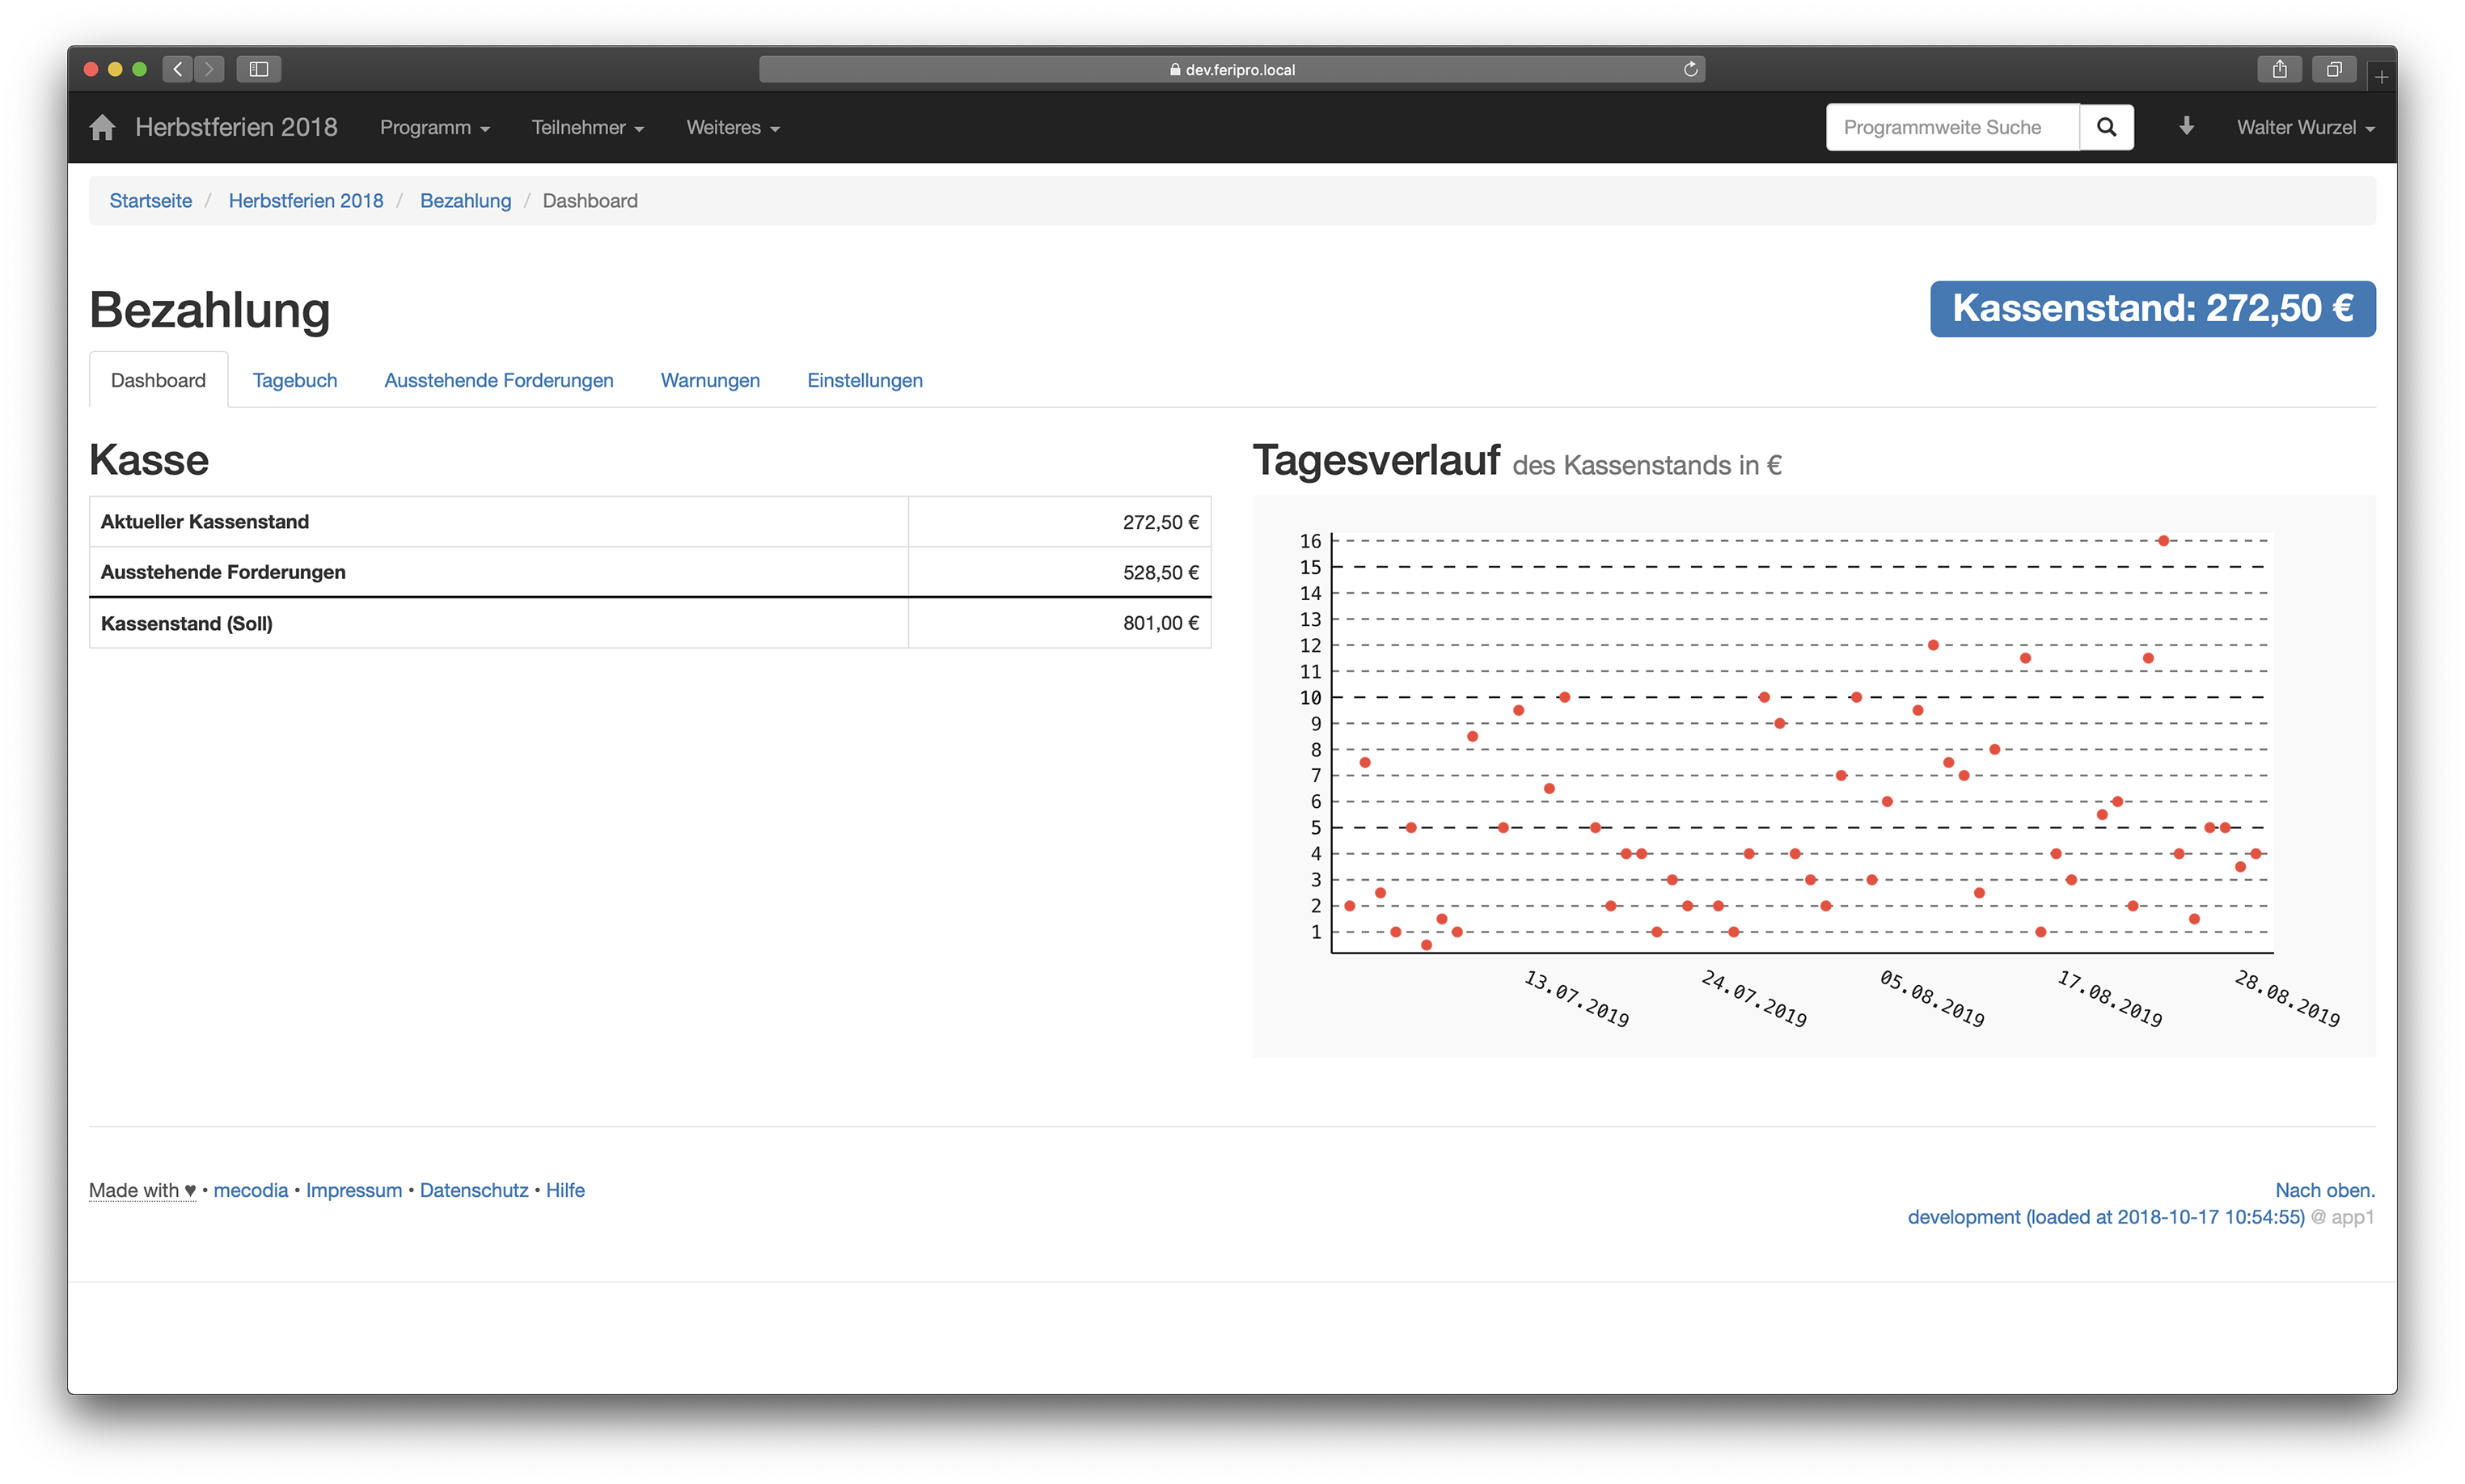Select the Einstellungen tab

tap(864, 381)
